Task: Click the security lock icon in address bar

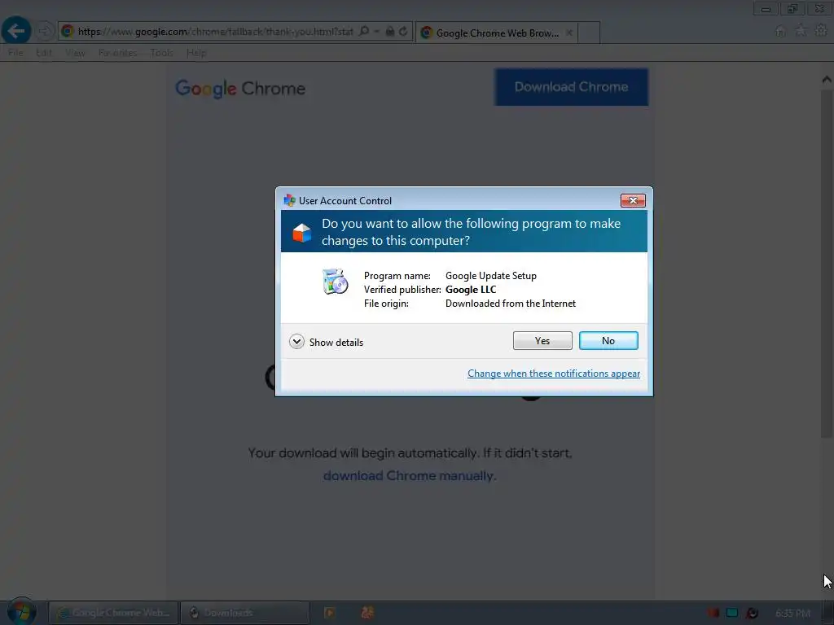Action: click(x=390, y=31)
